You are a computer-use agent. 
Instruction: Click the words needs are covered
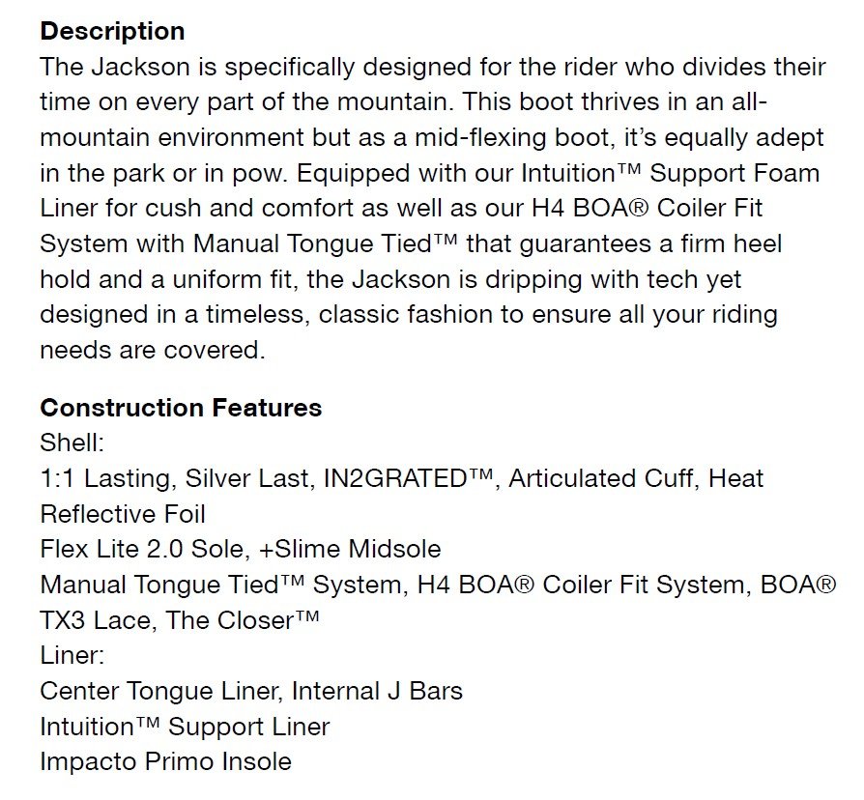coord(153,351)
